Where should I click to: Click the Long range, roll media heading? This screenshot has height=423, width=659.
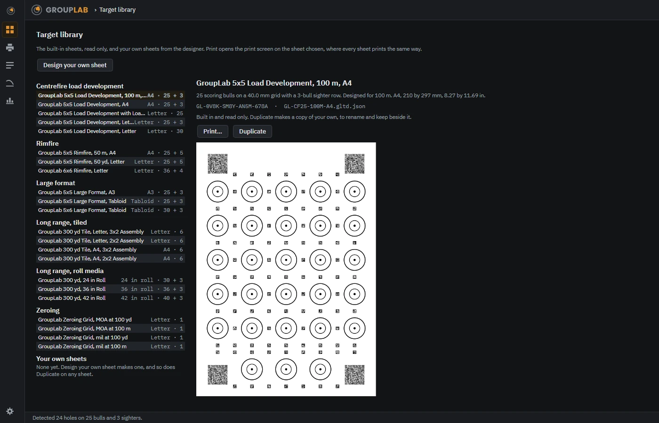click(x=70, y=271)
